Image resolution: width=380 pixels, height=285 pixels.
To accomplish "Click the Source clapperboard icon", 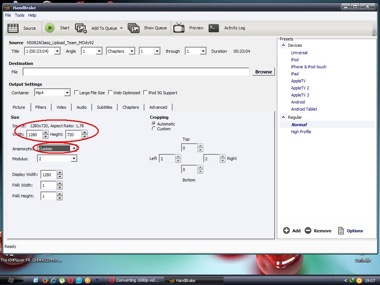I will pyautogui.click(x=13, y=28).
